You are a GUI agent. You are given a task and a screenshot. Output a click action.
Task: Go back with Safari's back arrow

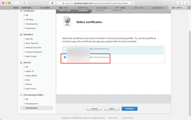tap(14, 3)
